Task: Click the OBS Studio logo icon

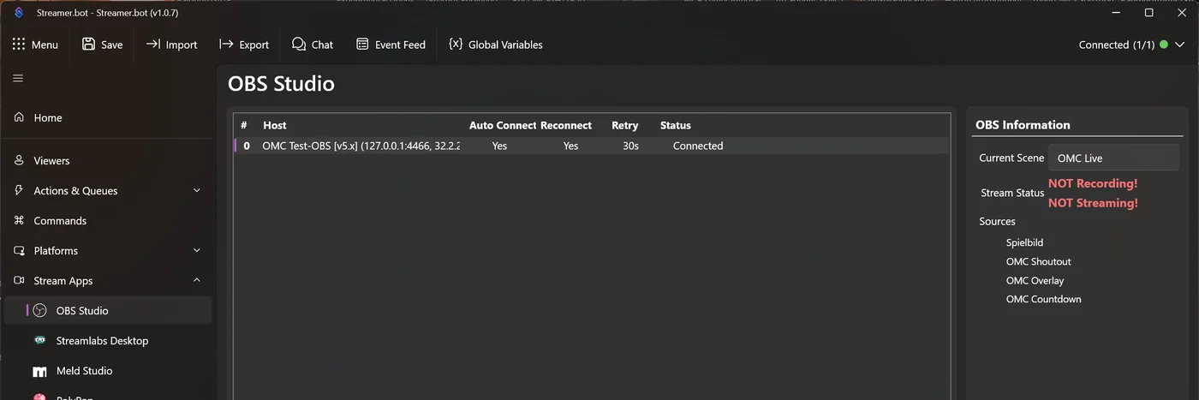Action: click(x=40, y=310)
